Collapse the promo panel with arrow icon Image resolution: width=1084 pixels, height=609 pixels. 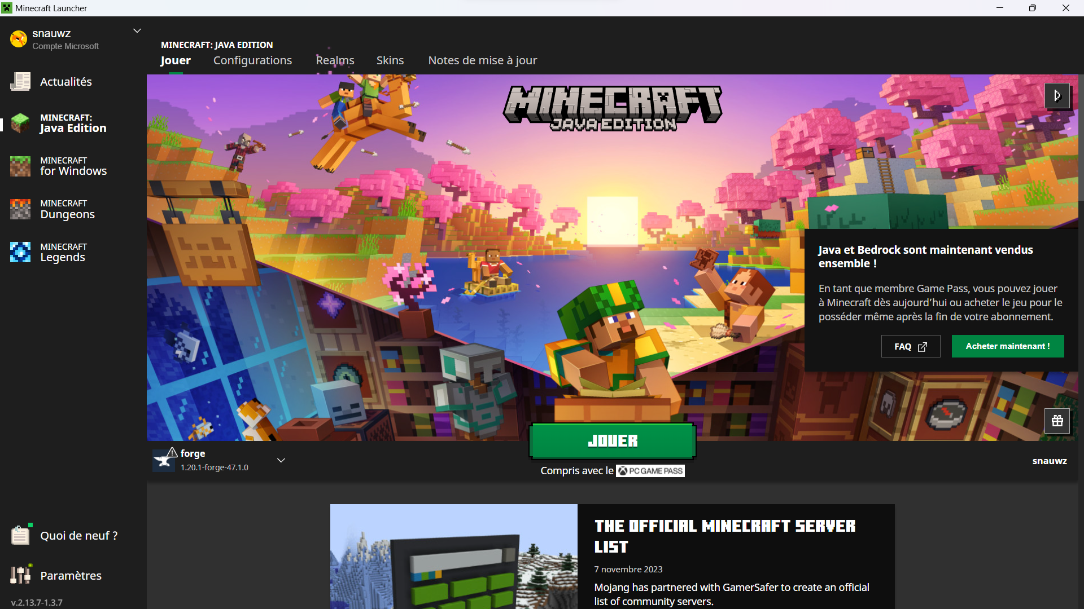pyautogui.click(x=1057, y=96)
